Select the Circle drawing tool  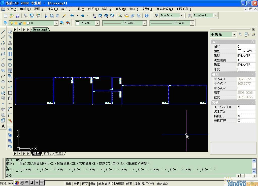pyautogui.click(x=3, y=65)
